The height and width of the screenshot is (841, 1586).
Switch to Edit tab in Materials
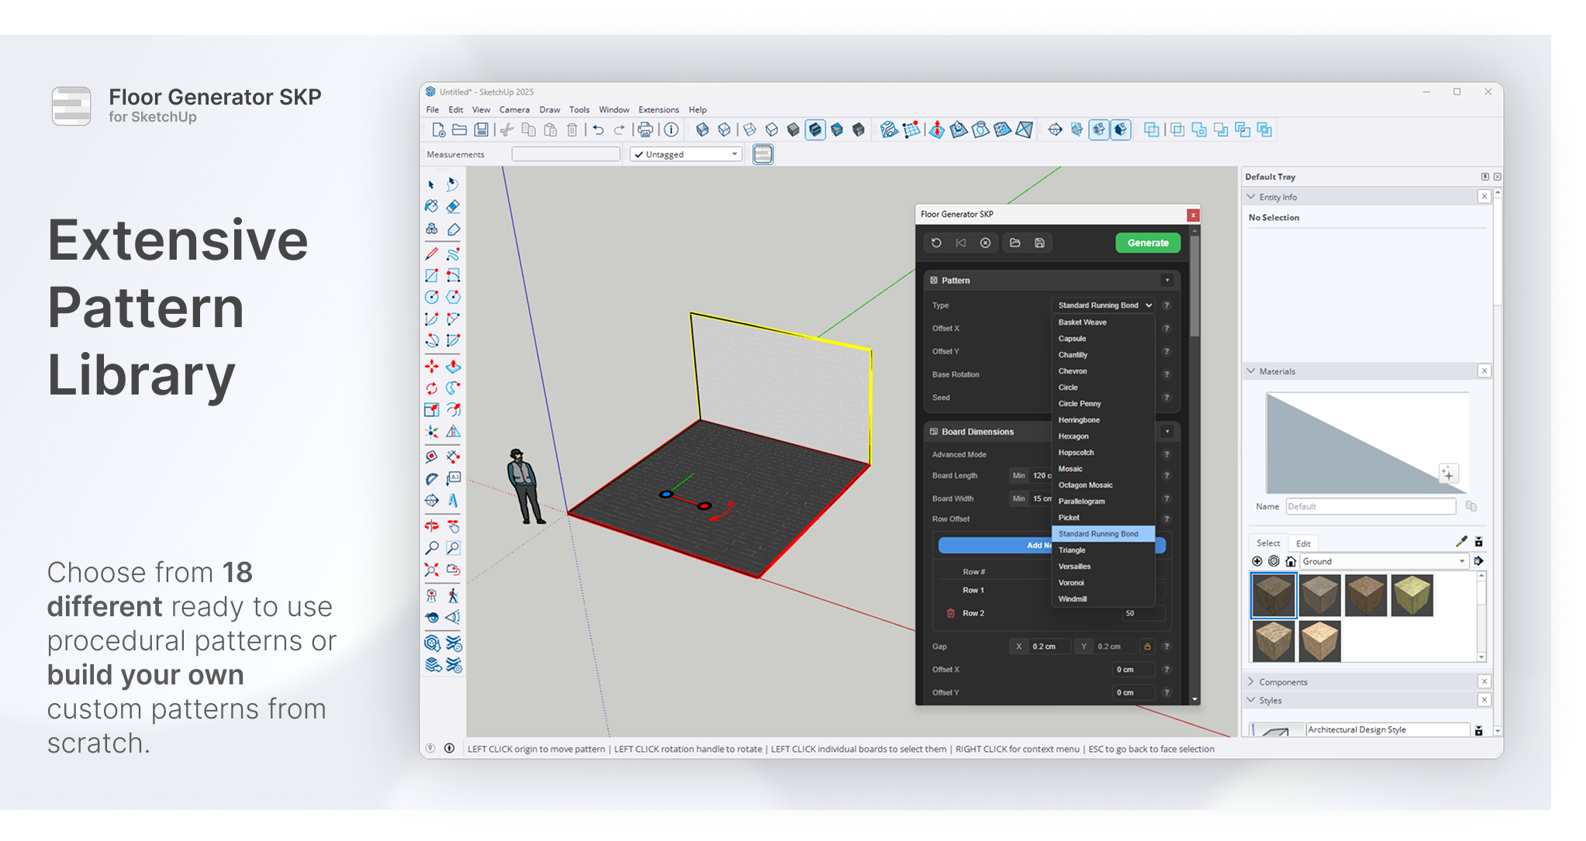1304,543
